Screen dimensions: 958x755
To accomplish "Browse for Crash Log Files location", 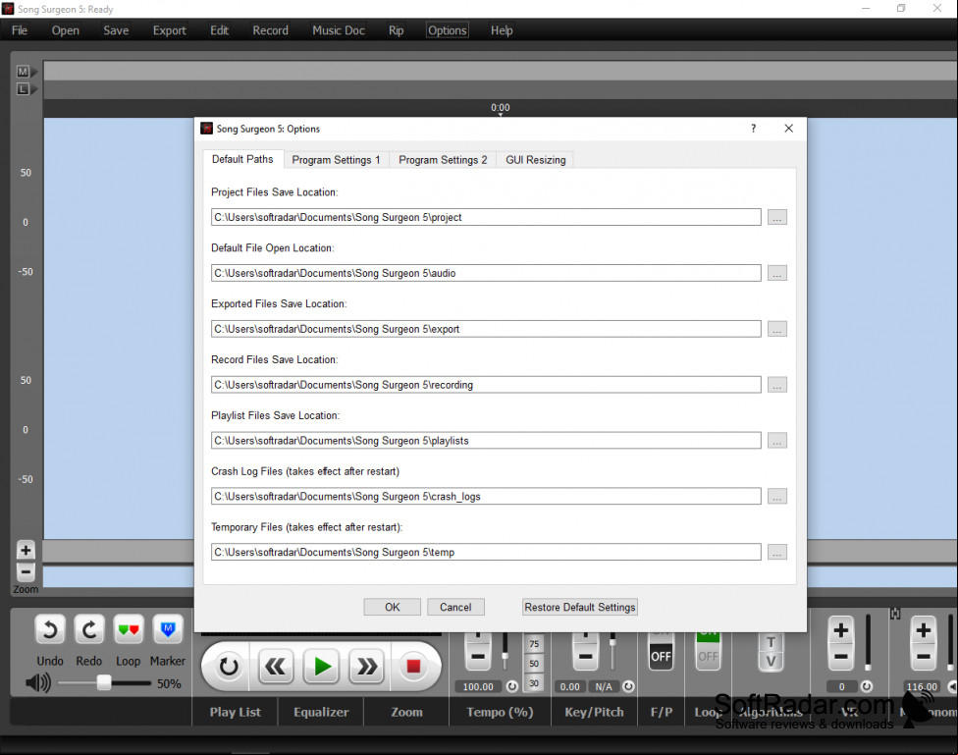I will (x=777, y=497).
